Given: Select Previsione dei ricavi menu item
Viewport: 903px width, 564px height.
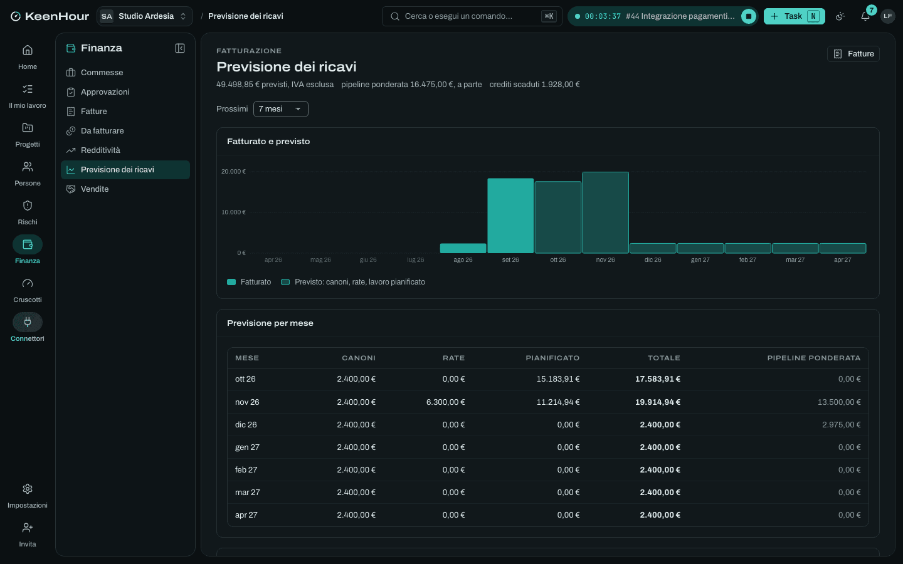Looking at the screenshot, I should pyautogui.click(x=125, y=170).
